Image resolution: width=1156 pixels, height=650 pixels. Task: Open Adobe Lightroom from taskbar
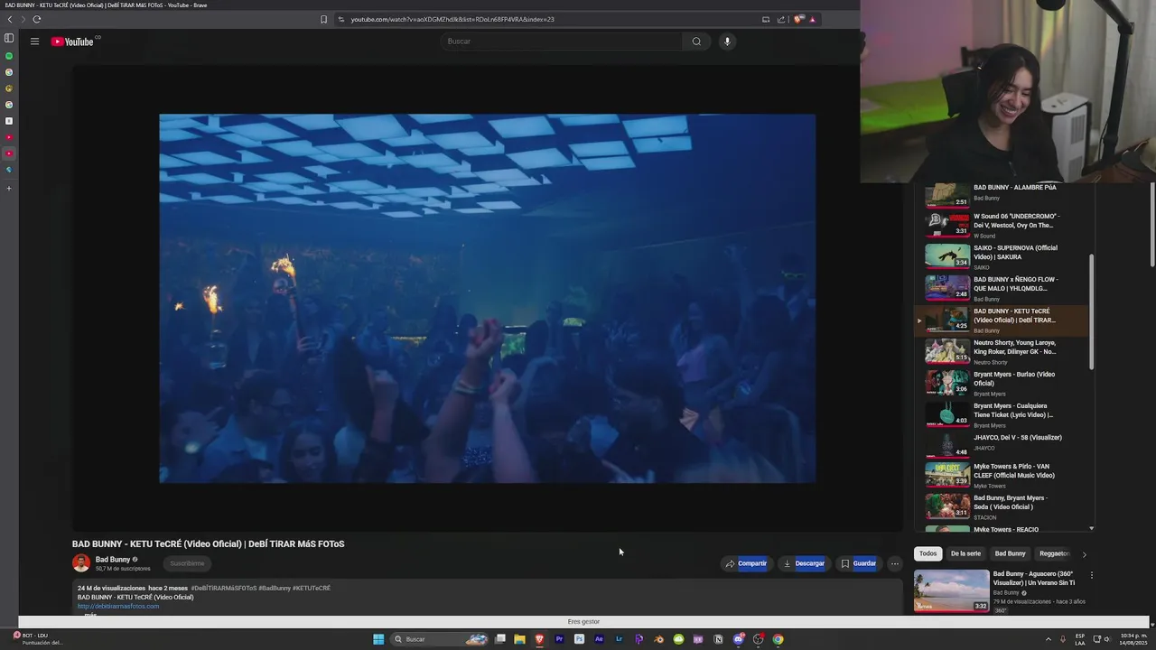click(x=619, y=639)
